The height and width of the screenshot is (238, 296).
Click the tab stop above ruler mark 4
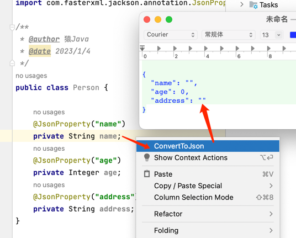(x=206, y=49)
